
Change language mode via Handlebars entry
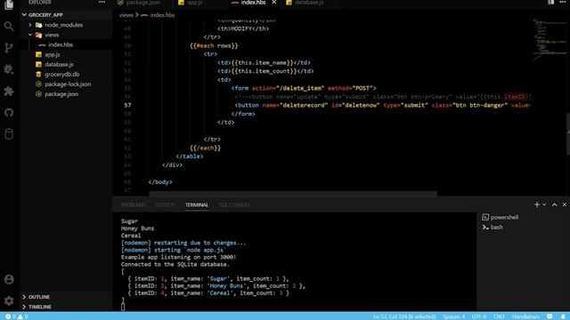pyautogui.click(x=525, y=316)
